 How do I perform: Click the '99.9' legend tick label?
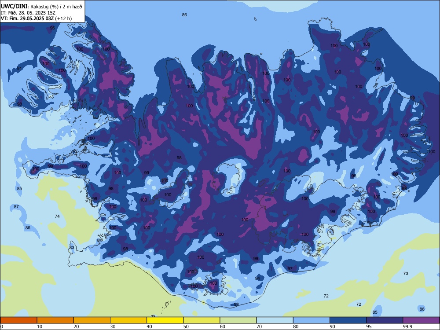[407, 326]
